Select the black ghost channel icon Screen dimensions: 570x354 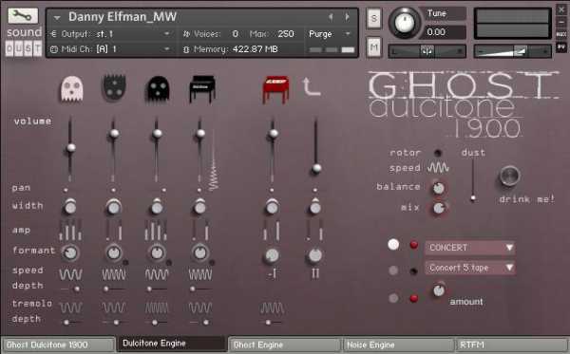tap(158, 89)
